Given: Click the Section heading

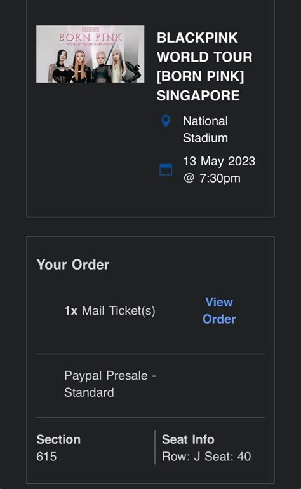Looking at the screenshot, I should 58,439.
